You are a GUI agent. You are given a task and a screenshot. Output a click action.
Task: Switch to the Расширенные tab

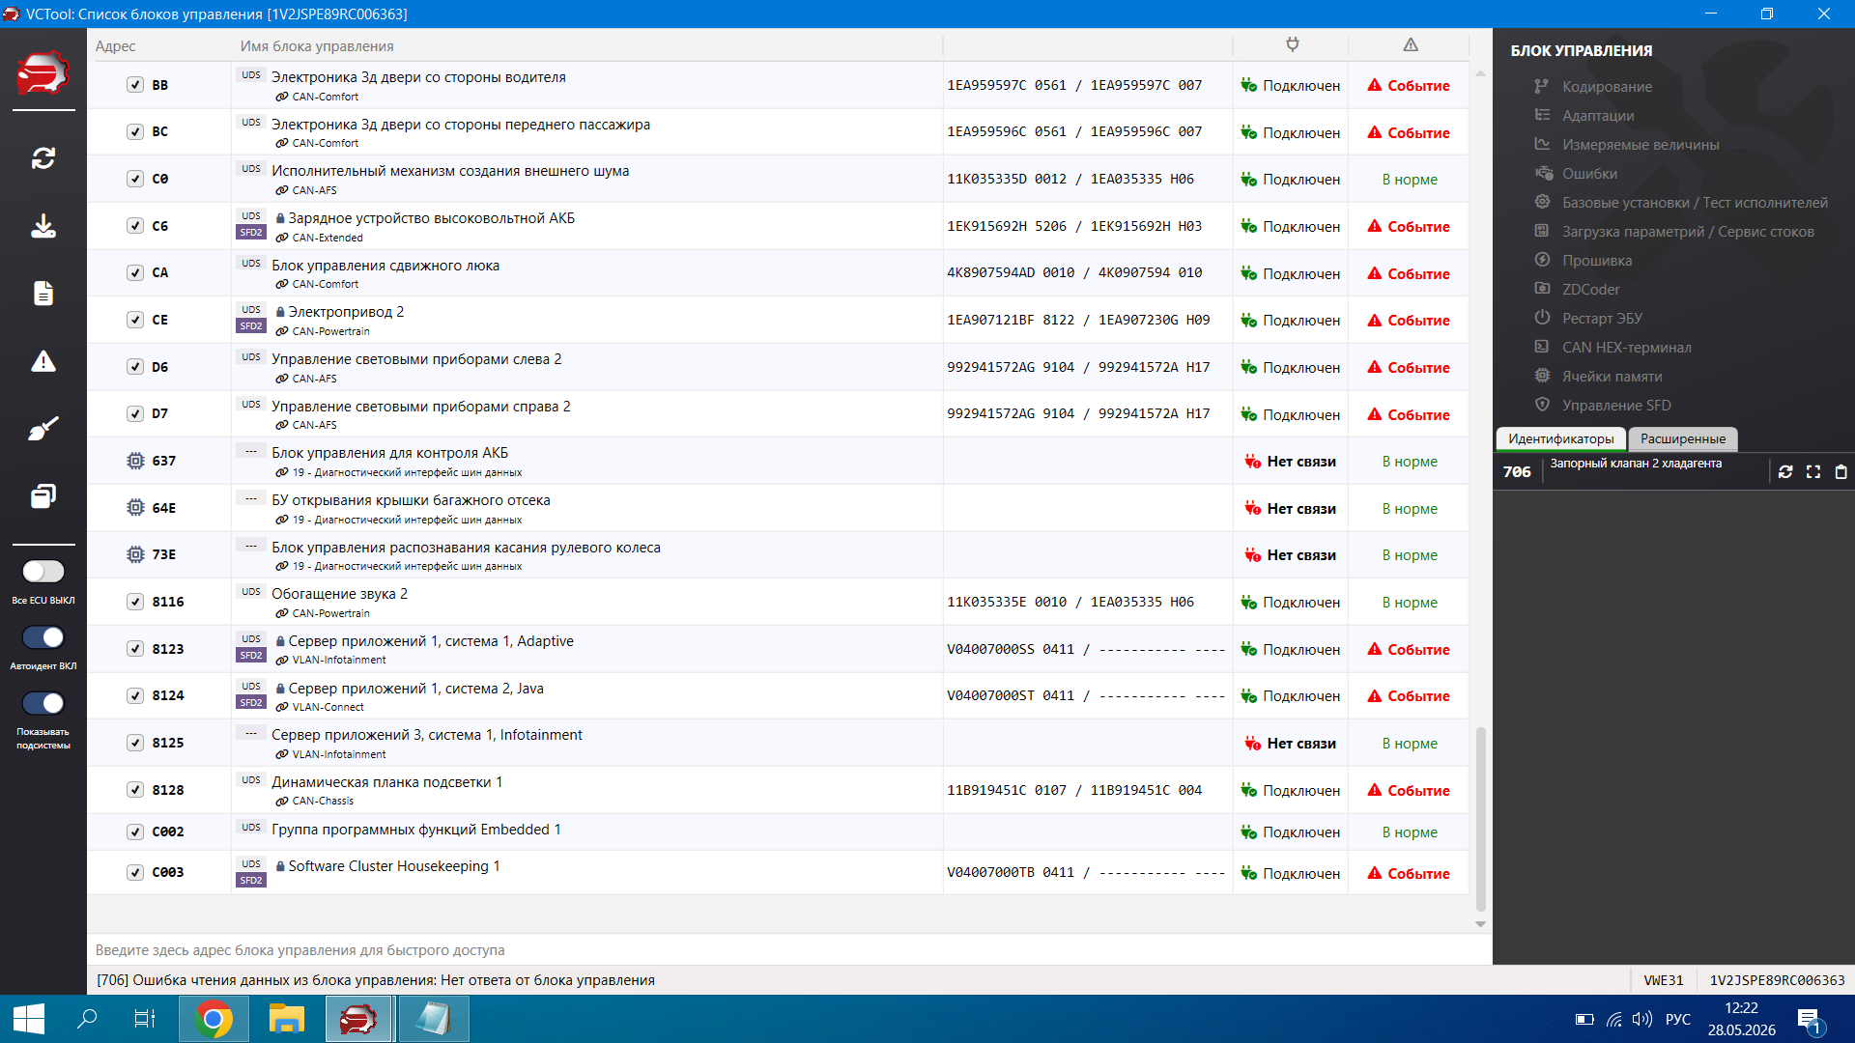[x=1683, y=438]
